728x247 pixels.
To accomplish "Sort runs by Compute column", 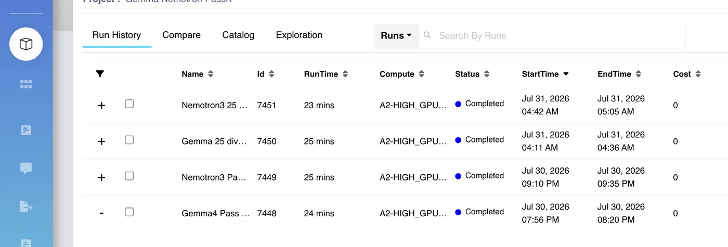I will [421, 74].
